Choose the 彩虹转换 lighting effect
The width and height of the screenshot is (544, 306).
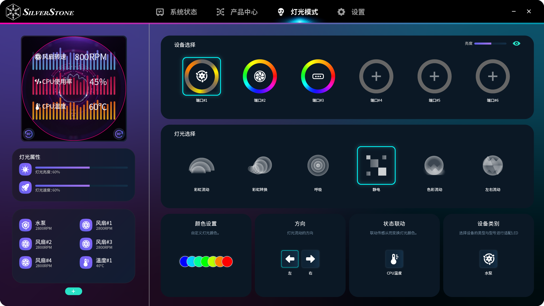tap(260, 165)
